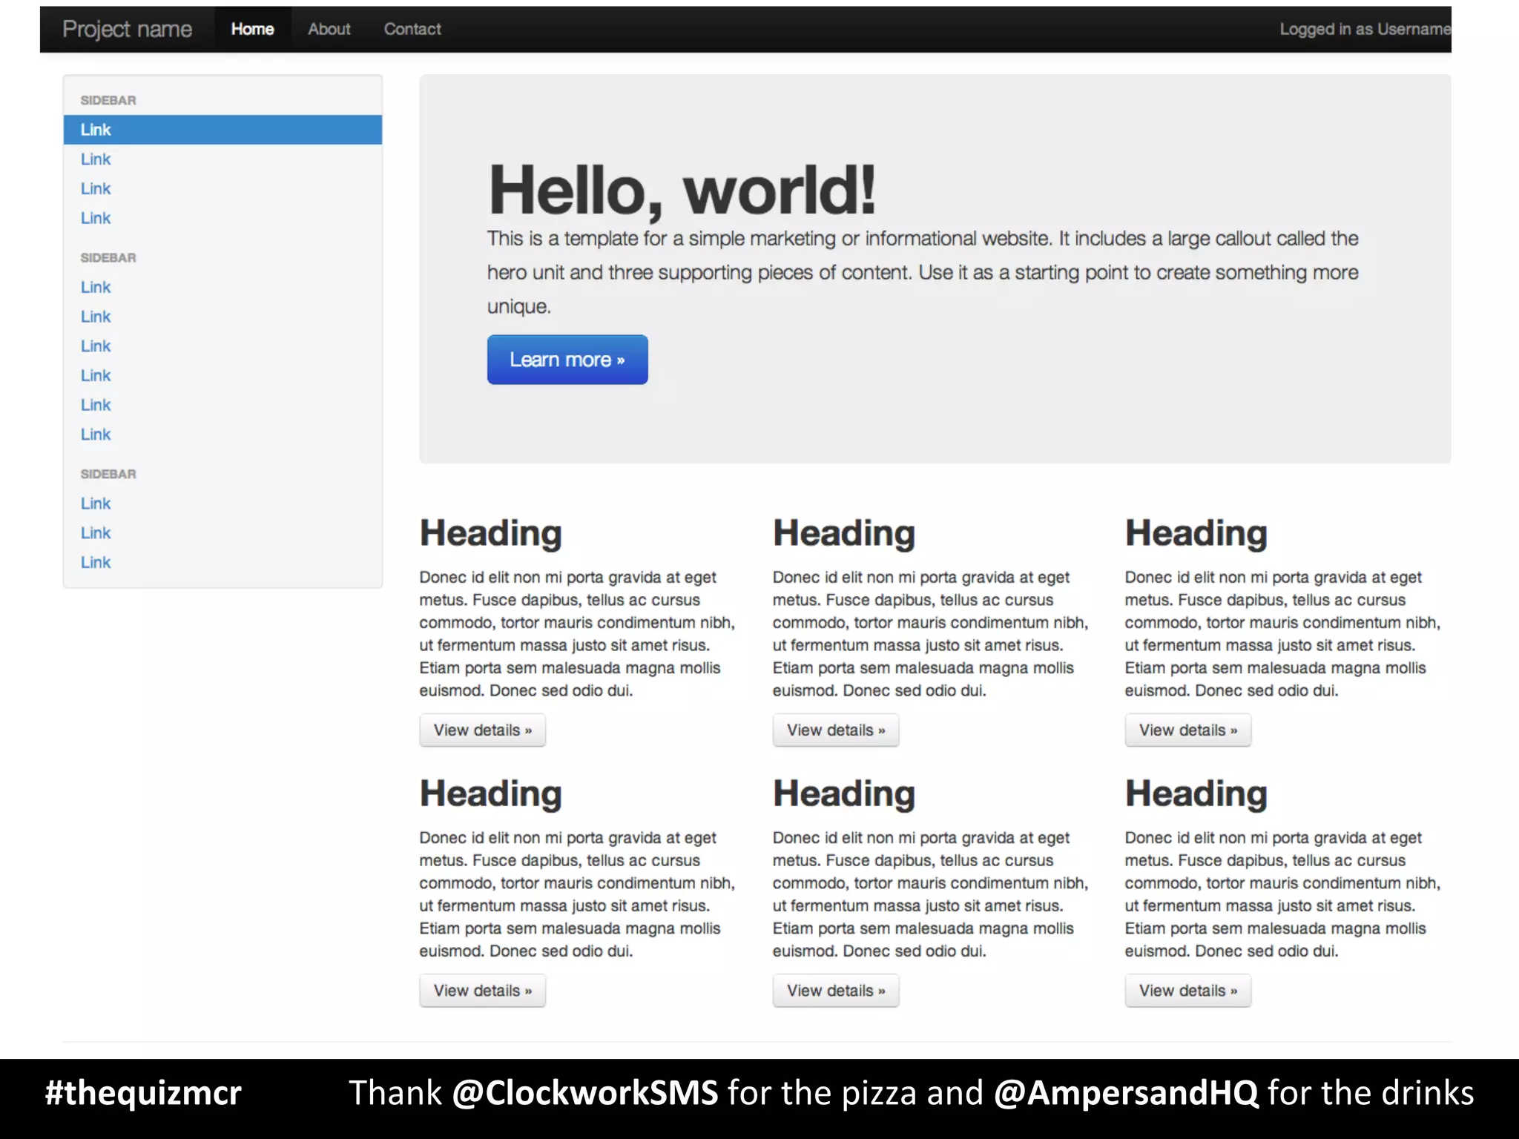Viewport: 1519px width, 1139px height.
Task: Click View details under bottom-right Heading
Action: click(1187, 991)
